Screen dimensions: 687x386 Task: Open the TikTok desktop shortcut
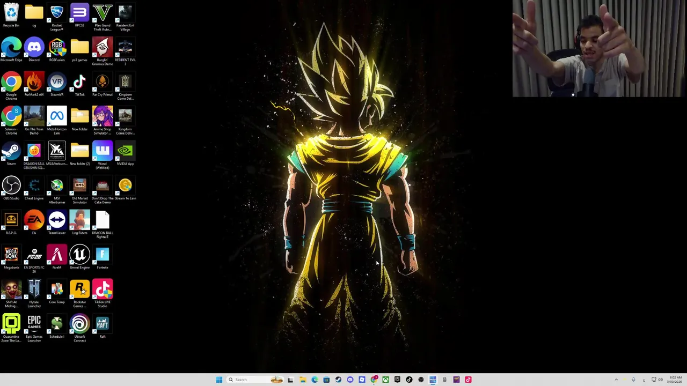(x=79, y=83)
